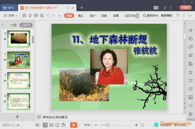Show more ribbon tabs with arrow
Image resolution: width=195 pixels, height=129 pixels.
coord(137,16)
